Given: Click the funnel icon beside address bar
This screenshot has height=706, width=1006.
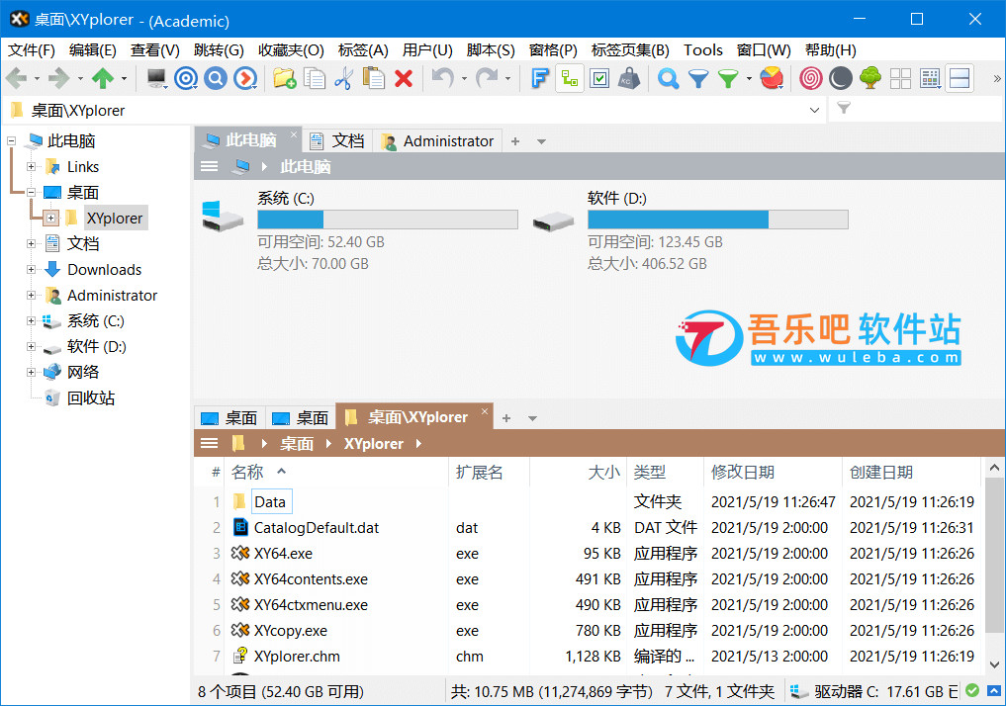Looking at the screenshot, I should coord(844,109).
